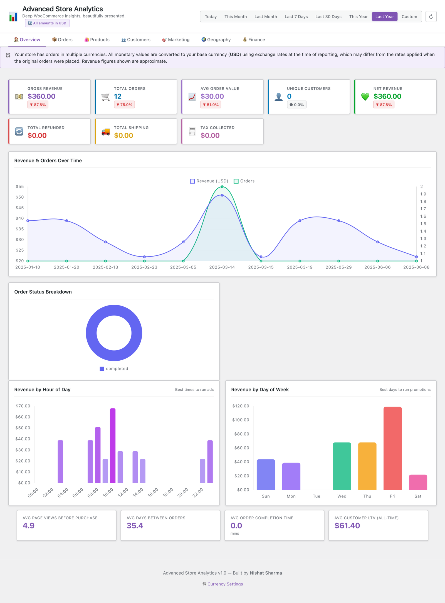Select the This Year range

[x=359, y=17]
